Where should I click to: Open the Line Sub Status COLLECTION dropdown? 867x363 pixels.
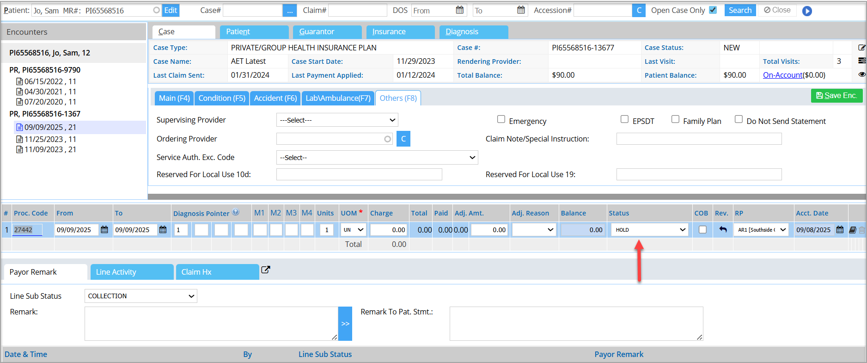[140, 296]
